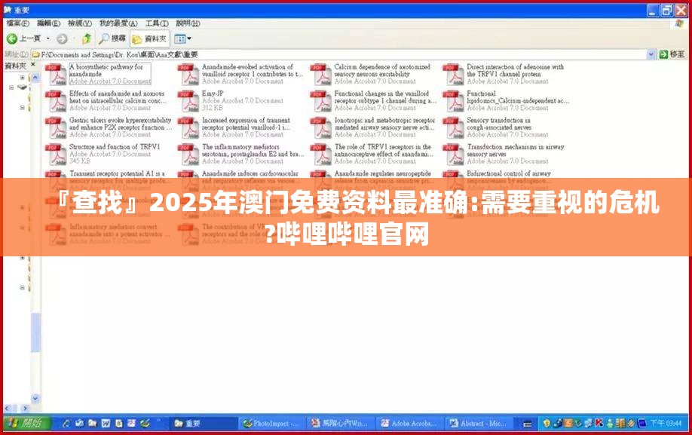The width and height of the screenshot is (692, 435).
Task: Open the 編輯(E) menu
Action: click(x=48, y=23)
